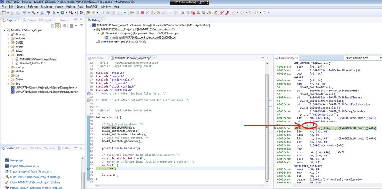
Task: Switch to the Welcome editor tab
Action: 98,58
